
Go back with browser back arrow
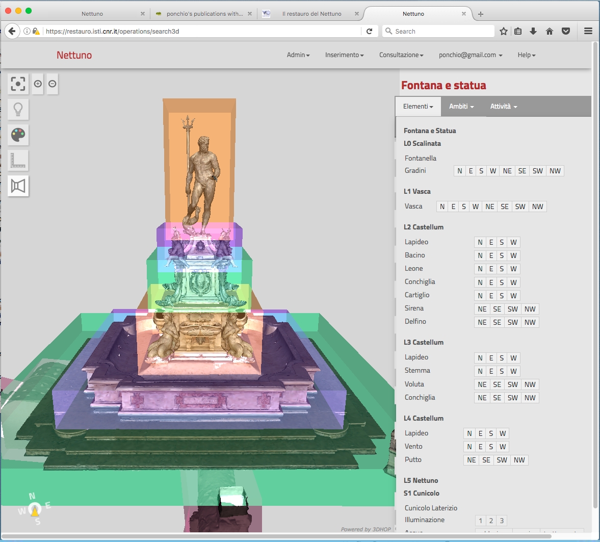point(12,32)
